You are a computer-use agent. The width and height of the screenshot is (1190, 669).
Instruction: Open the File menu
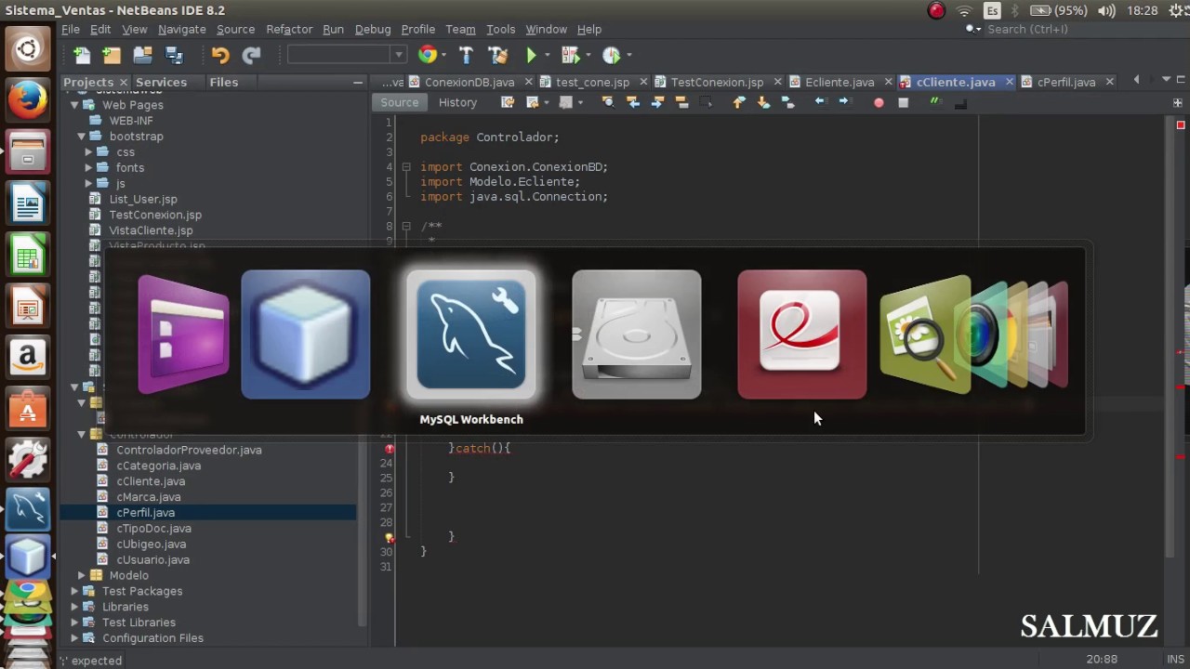click(x=71, y=29)
